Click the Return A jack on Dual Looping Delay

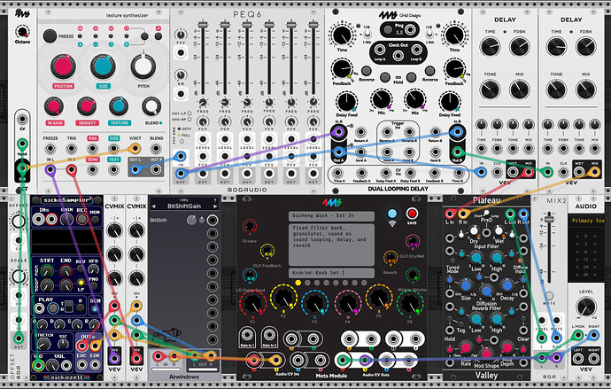[360, 132]
